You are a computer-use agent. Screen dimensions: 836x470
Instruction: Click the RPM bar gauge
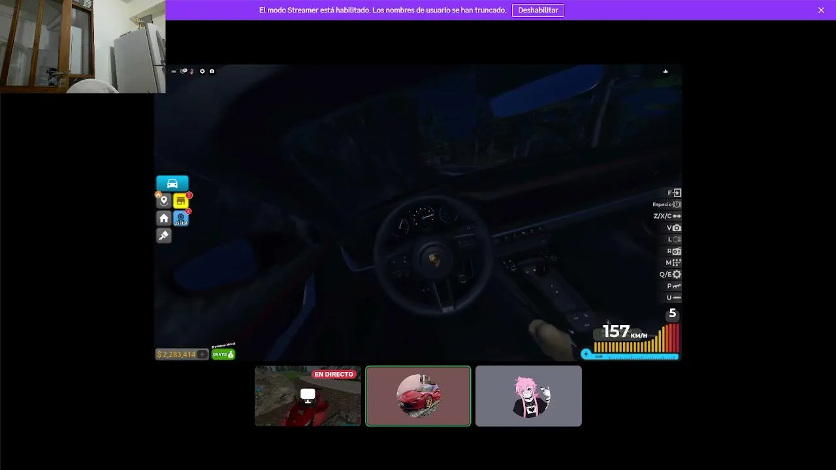point(637,339)
